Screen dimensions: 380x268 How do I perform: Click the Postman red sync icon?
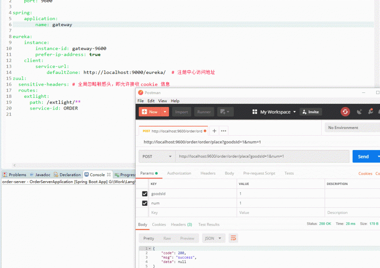coord(345,111)
